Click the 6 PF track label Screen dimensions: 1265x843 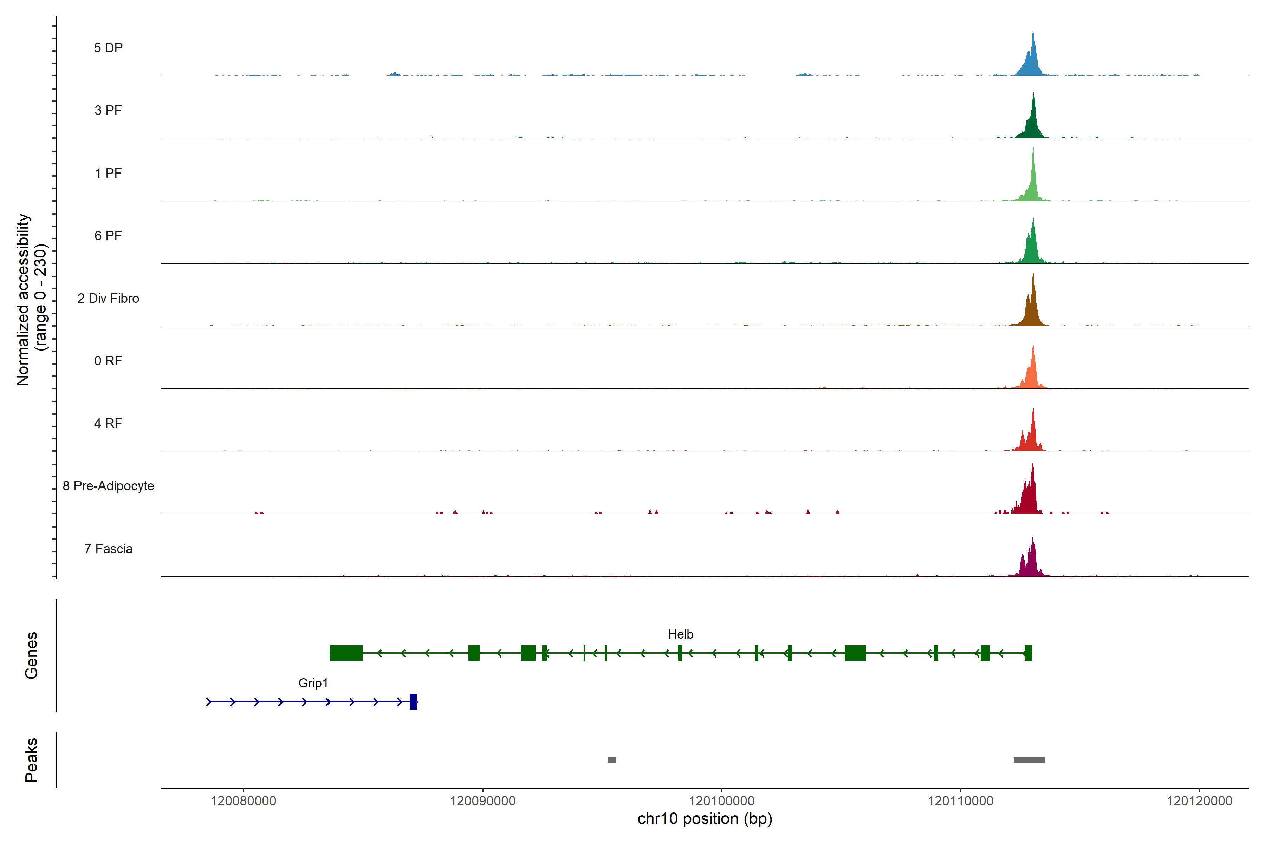[108, 235]
